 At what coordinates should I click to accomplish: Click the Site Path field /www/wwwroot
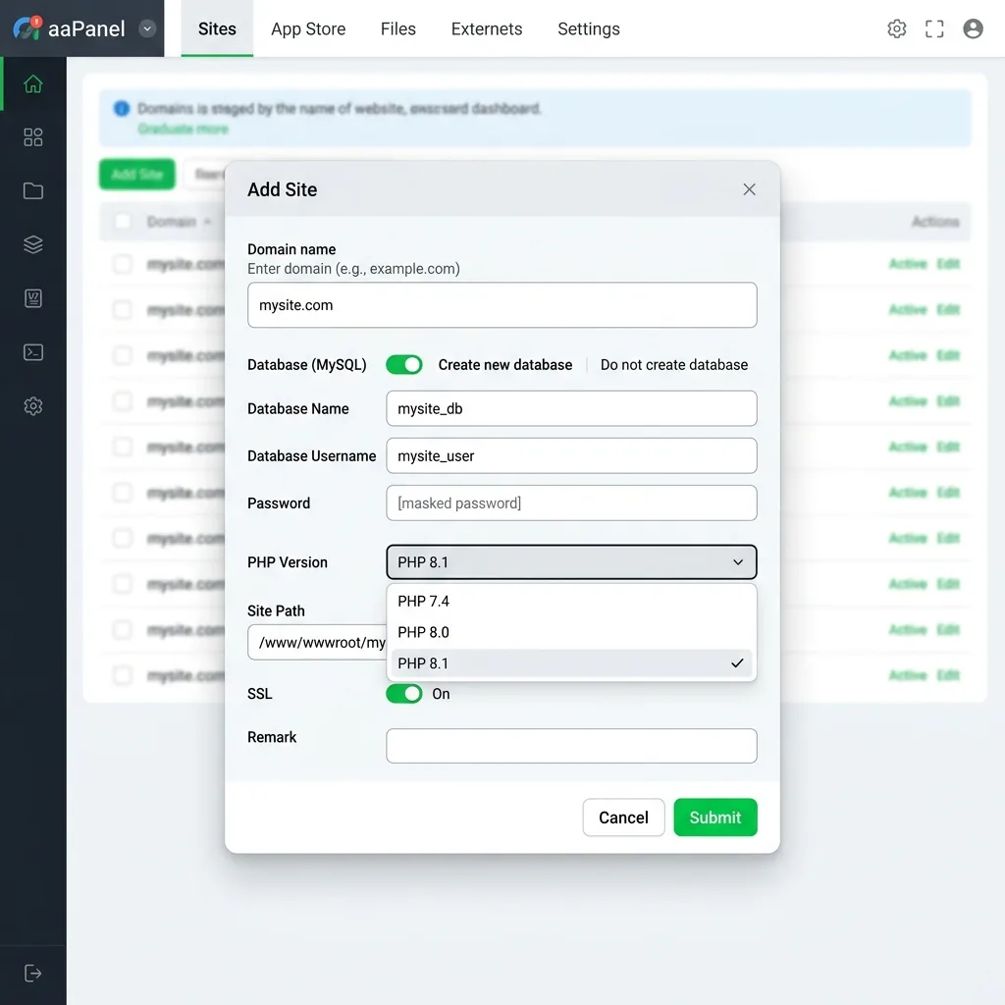click(317, 642)
